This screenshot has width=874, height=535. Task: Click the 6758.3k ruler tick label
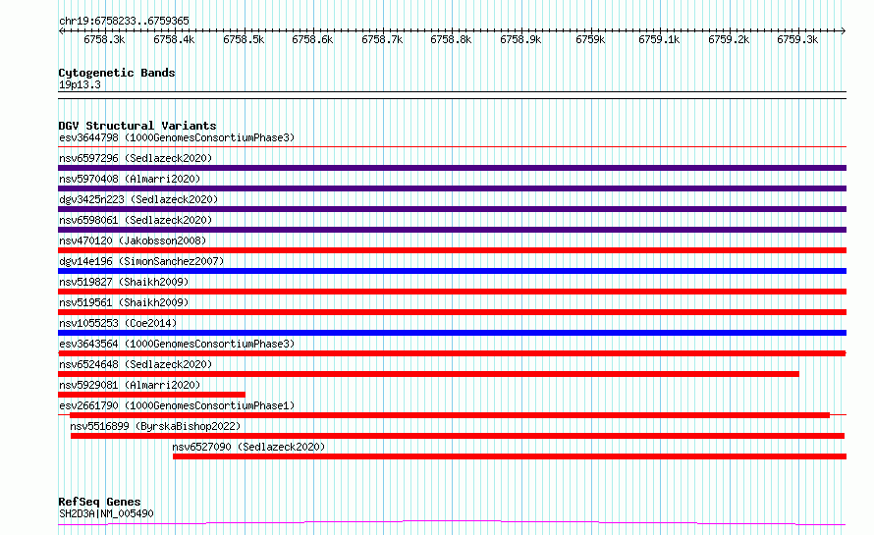pyautogui.click(x=104, y=40)
